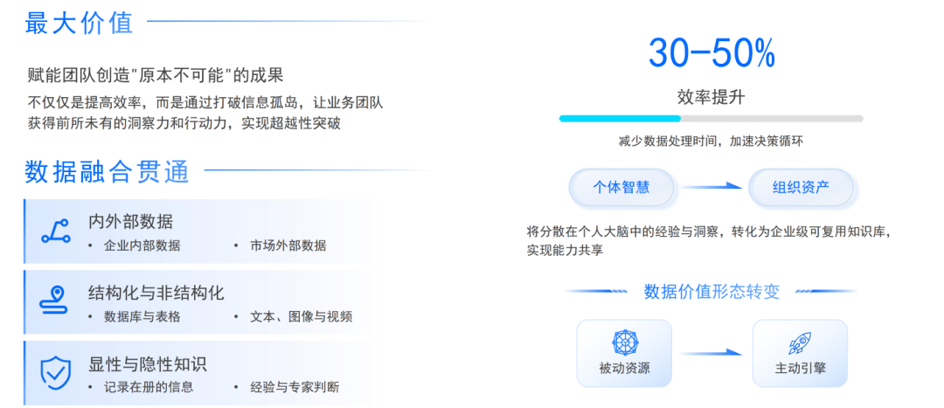
Task: Select the 个体智慧 pill button
Action: click(621, 187)
